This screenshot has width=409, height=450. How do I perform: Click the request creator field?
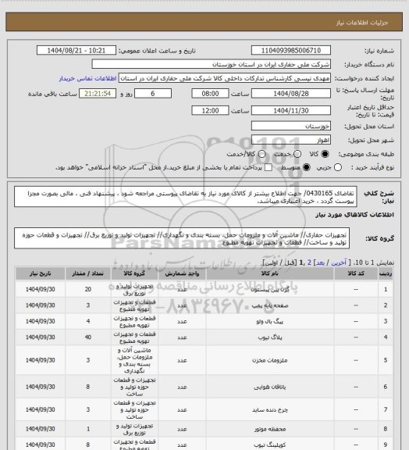point(225,78)
